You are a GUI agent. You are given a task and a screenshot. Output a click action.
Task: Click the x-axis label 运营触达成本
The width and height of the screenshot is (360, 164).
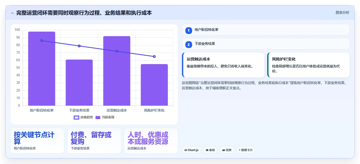117,110
